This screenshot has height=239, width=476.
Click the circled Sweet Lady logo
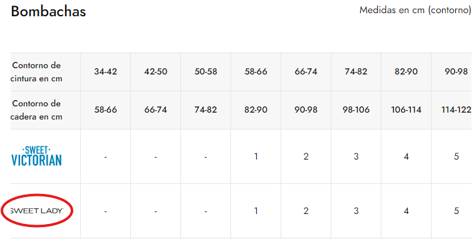[37, 210]
